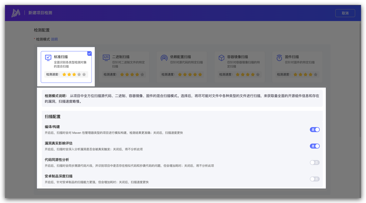Disable the 编译/构建 toggle
Screen dimensions: 366x203
pos(315,130)
